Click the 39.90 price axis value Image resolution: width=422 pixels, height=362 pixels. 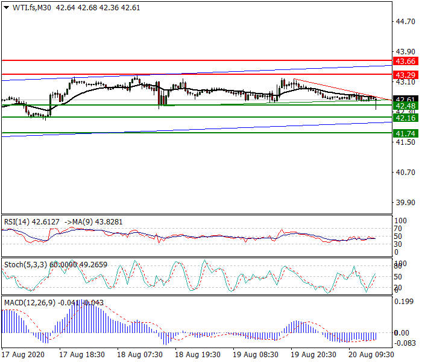[x=405, y=202]
